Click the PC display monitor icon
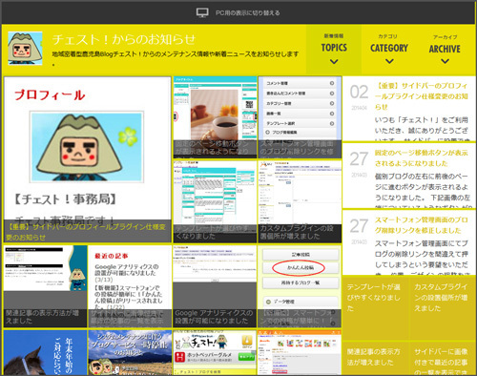This screenshot has width=477, height=376. tap(202, 12)
